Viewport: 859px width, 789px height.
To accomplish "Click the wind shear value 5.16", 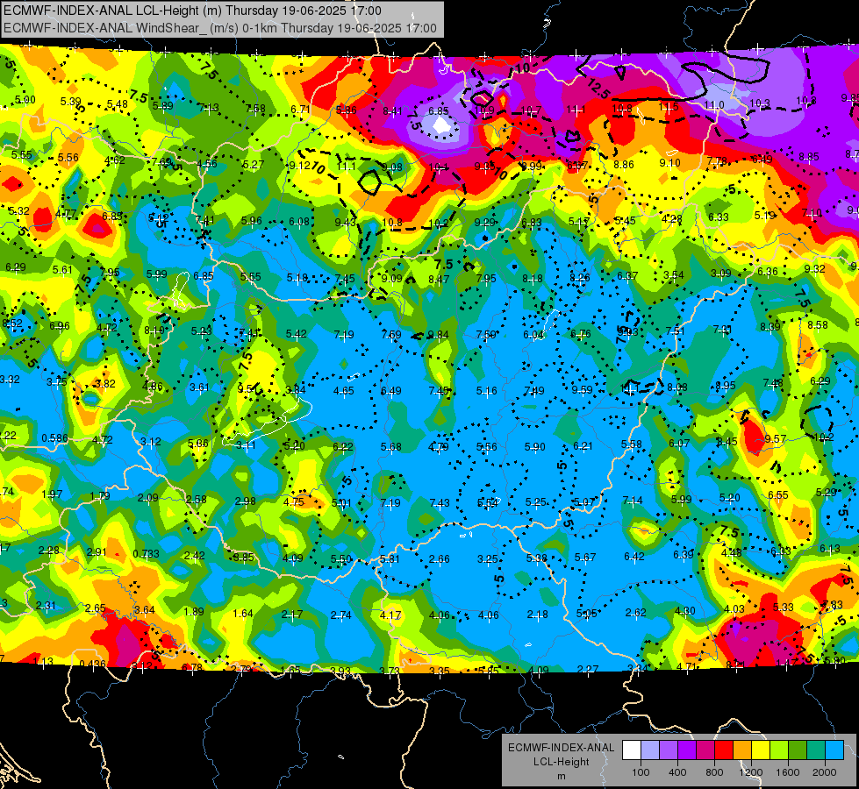I will [486, 390].
